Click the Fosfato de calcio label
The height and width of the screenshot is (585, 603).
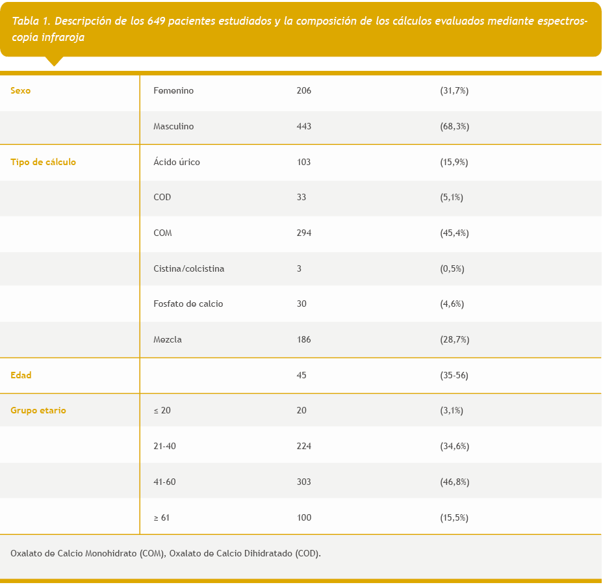pyautogui.click(x=188, y=304)
